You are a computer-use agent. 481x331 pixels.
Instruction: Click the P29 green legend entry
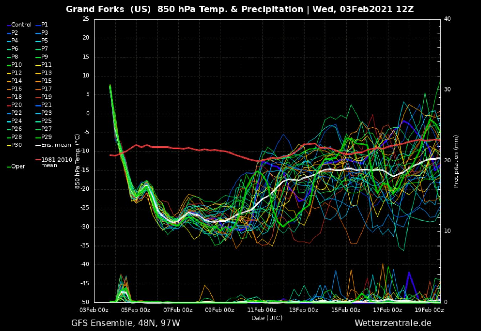[46, 137]
